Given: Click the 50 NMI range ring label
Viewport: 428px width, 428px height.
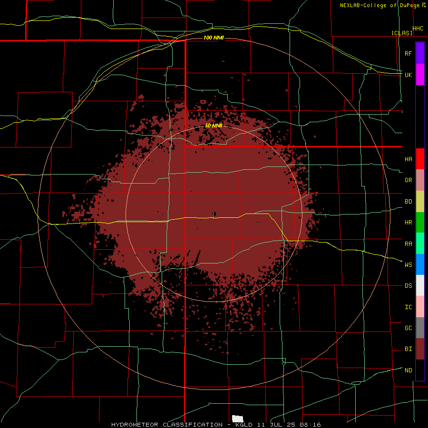Looking at the screenshot, I should (x=214, y=126).
